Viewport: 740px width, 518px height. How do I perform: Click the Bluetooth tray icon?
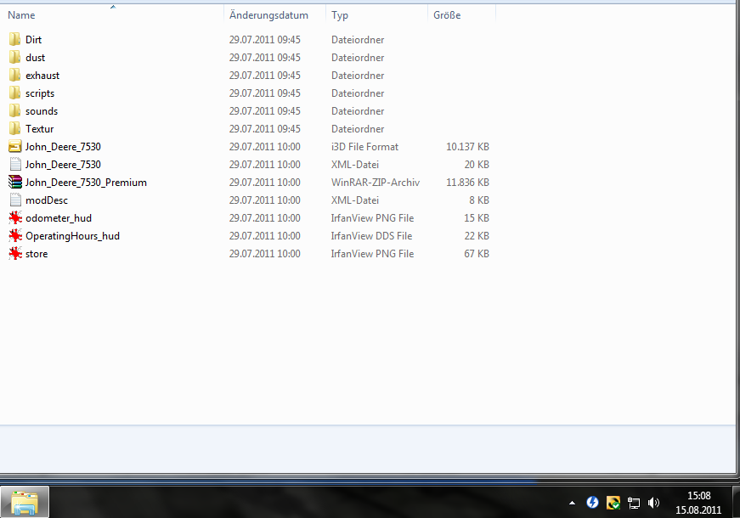click(x=593, y=503)
